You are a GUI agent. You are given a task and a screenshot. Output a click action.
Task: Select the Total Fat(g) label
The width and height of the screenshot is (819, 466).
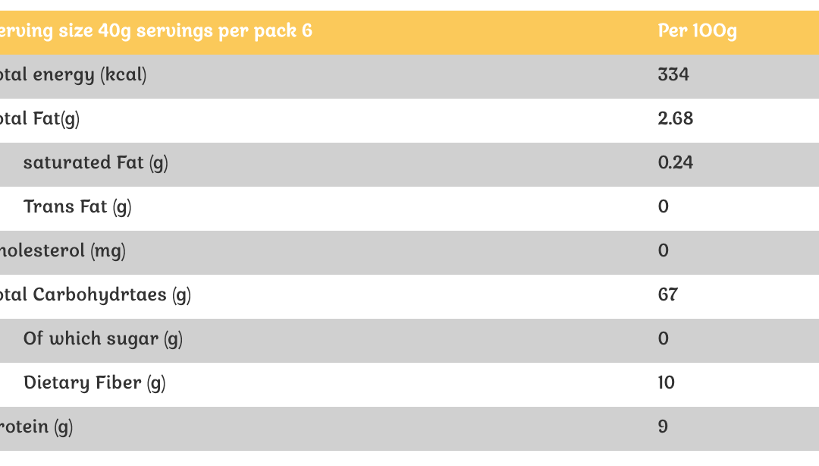coord(39,119)
